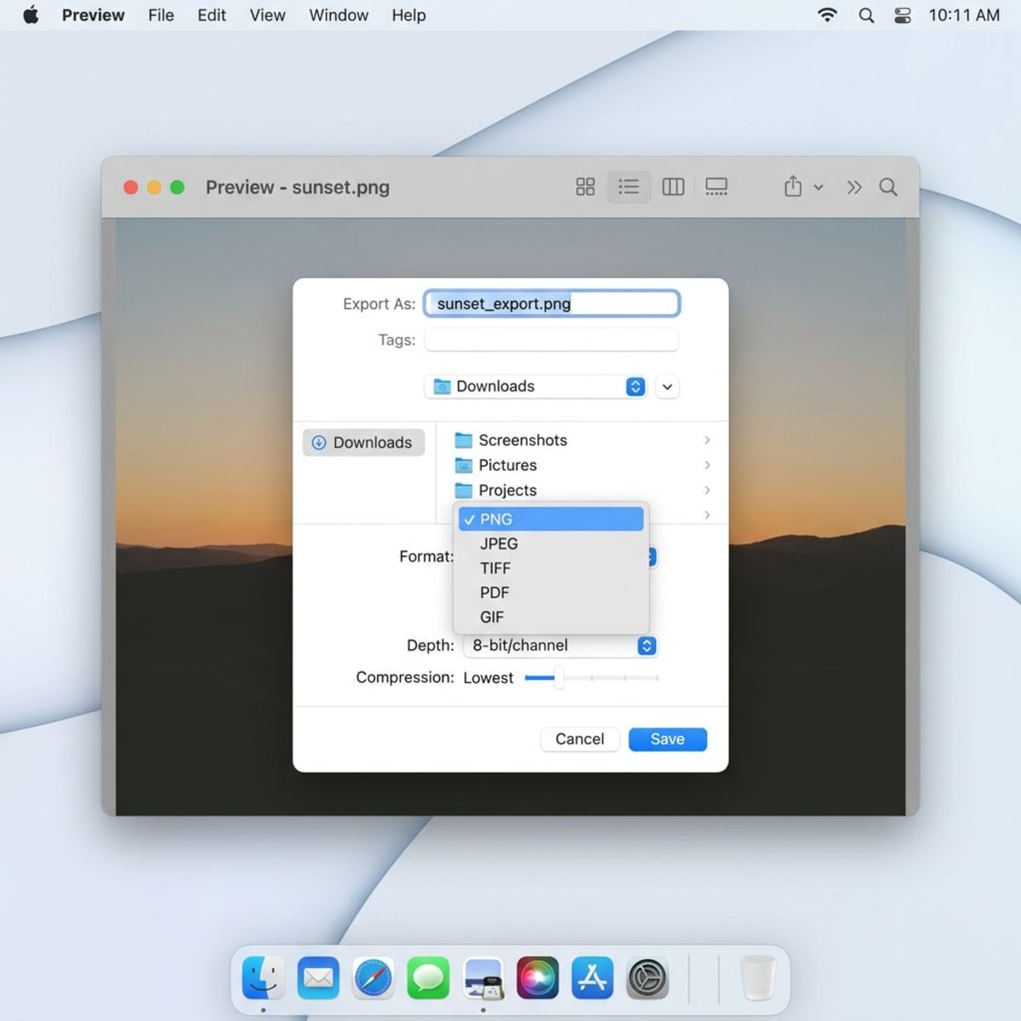Open Siri from the Dock

538,978
